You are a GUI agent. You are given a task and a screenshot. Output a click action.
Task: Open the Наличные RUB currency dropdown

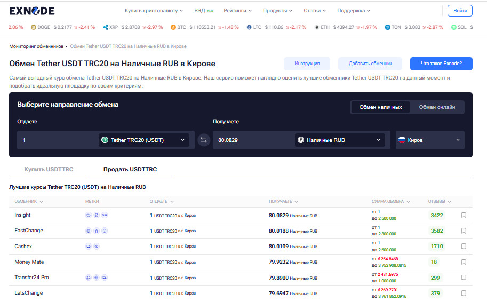[x=340, y=140]
